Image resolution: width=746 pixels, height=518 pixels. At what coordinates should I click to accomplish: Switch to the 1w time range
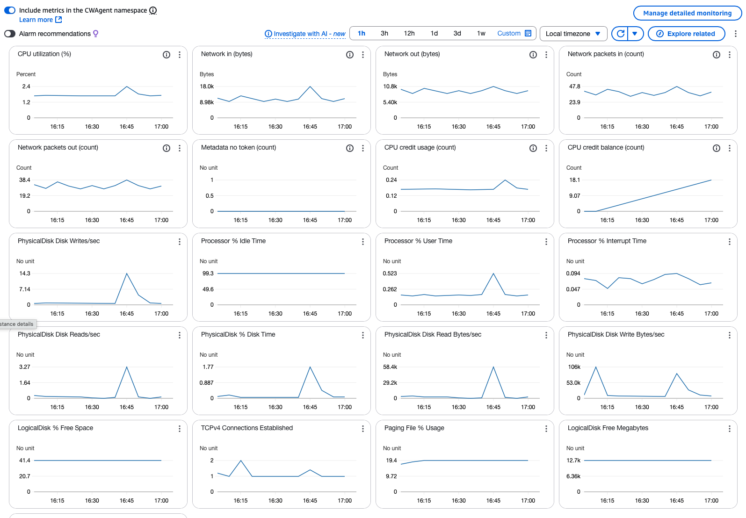(x=481, y=33)
